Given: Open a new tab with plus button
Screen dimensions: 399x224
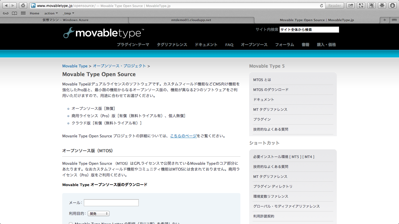Looking at the screenshot, I should (384, 20).
